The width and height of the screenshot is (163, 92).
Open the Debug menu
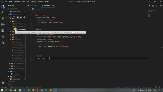(33, 2)
